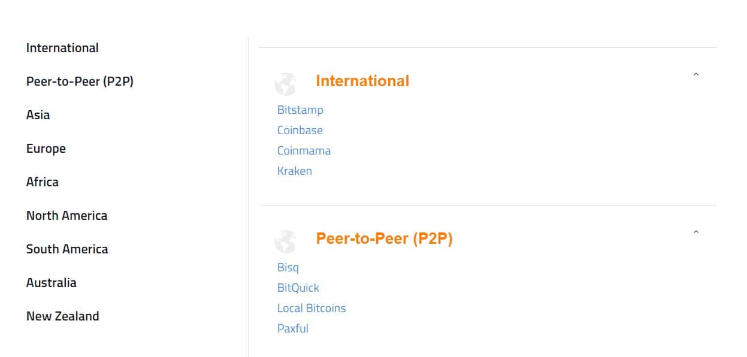This screenshot has width=747, height=357.
Task: Select Peer-to-Peer (P2P) in the sidebar
Action: [x=80, y=81]
